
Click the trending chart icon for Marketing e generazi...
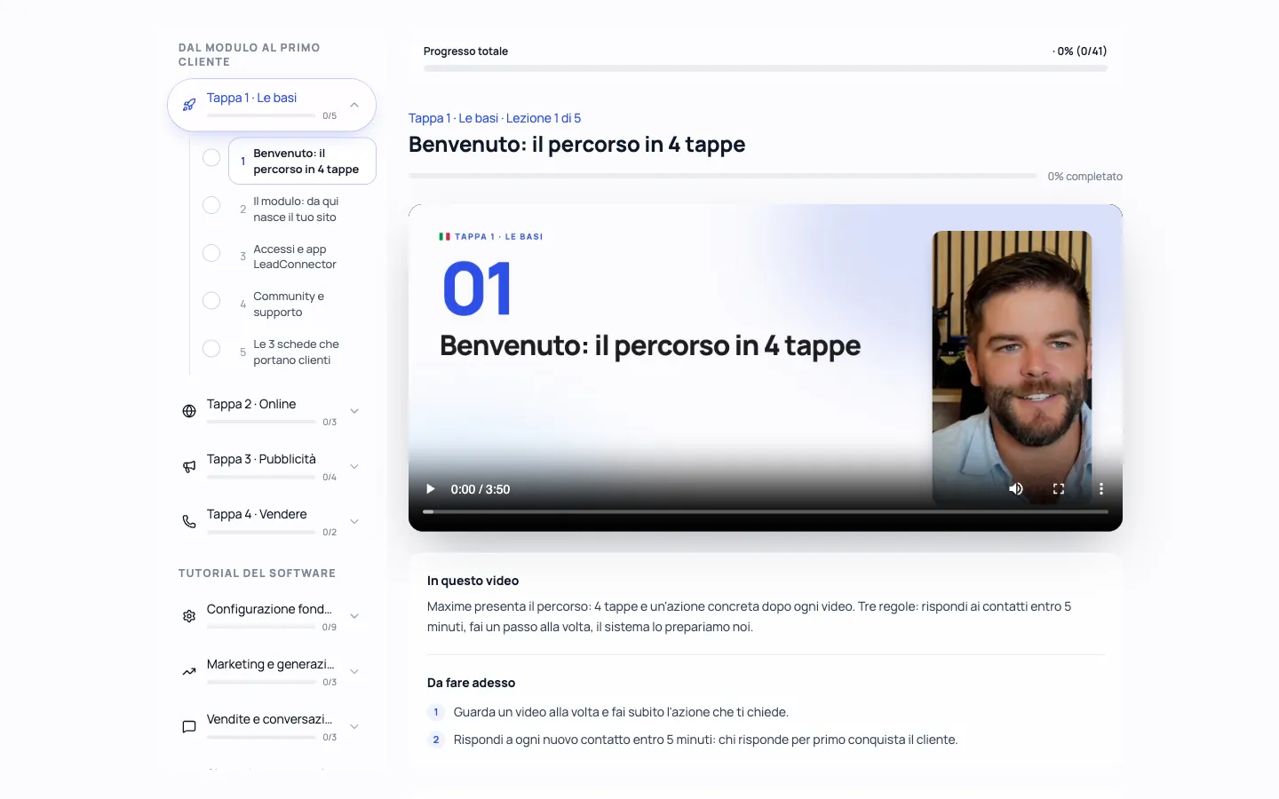[189, 671]
